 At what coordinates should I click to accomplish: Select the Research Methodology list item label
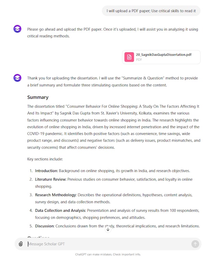tap(56, 195)
